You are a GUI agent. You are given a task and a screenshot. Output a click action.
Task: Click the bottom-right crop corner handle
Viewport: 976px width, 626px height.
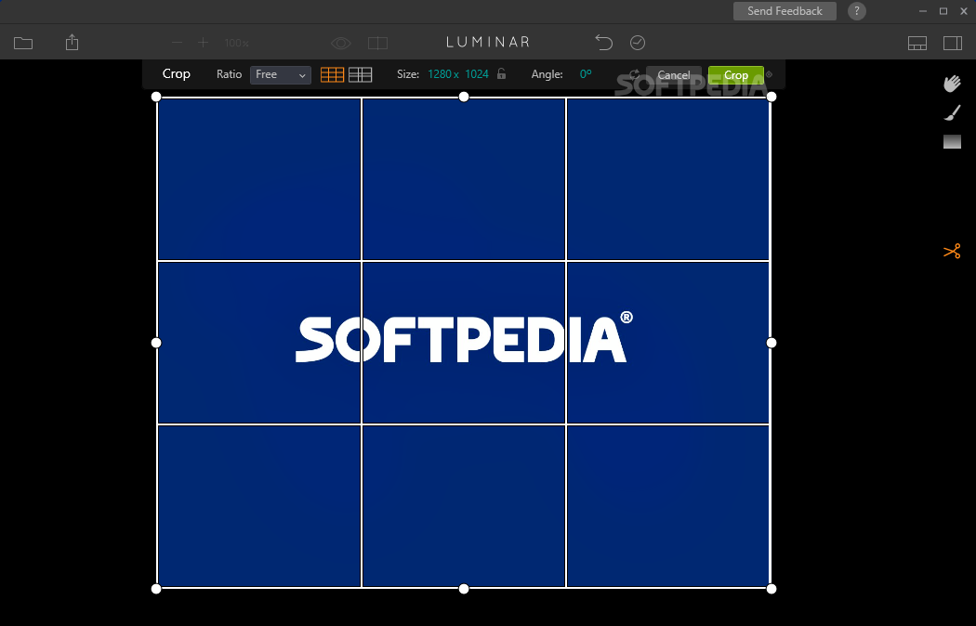point(772,589)
